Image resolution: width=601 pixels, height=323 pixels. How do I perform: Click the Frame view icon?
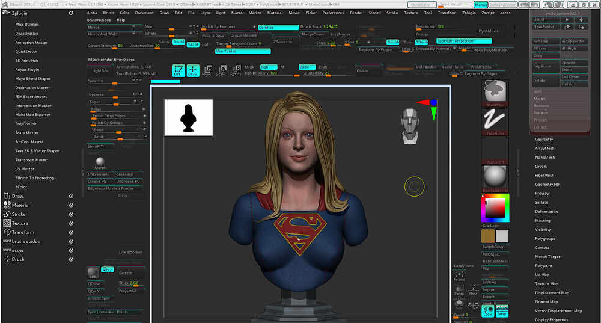459,276
